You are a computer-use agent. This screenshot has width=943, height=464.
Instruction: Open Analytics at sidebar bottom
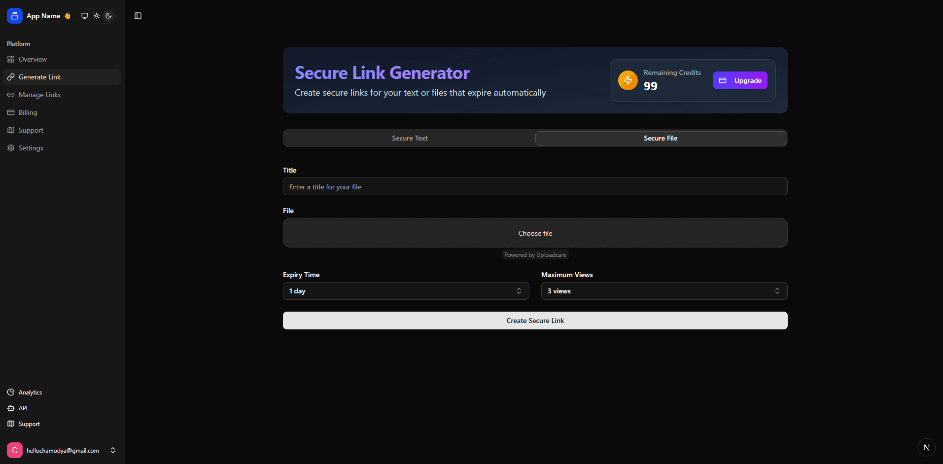[62, 393]
